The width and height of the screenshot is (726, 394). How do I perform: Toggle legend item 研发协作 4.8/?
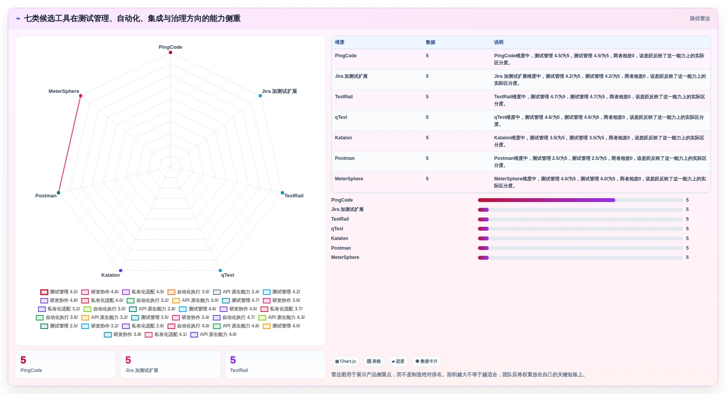pyautogui.click(x=59, y=301)
